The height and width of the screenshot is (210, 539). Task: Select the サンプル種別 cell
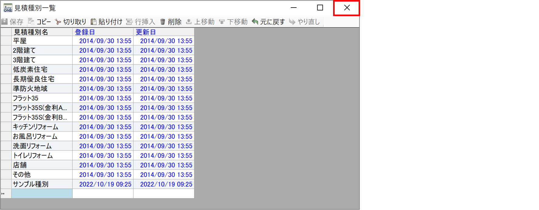pyautogui.click(x=42, y=184)
